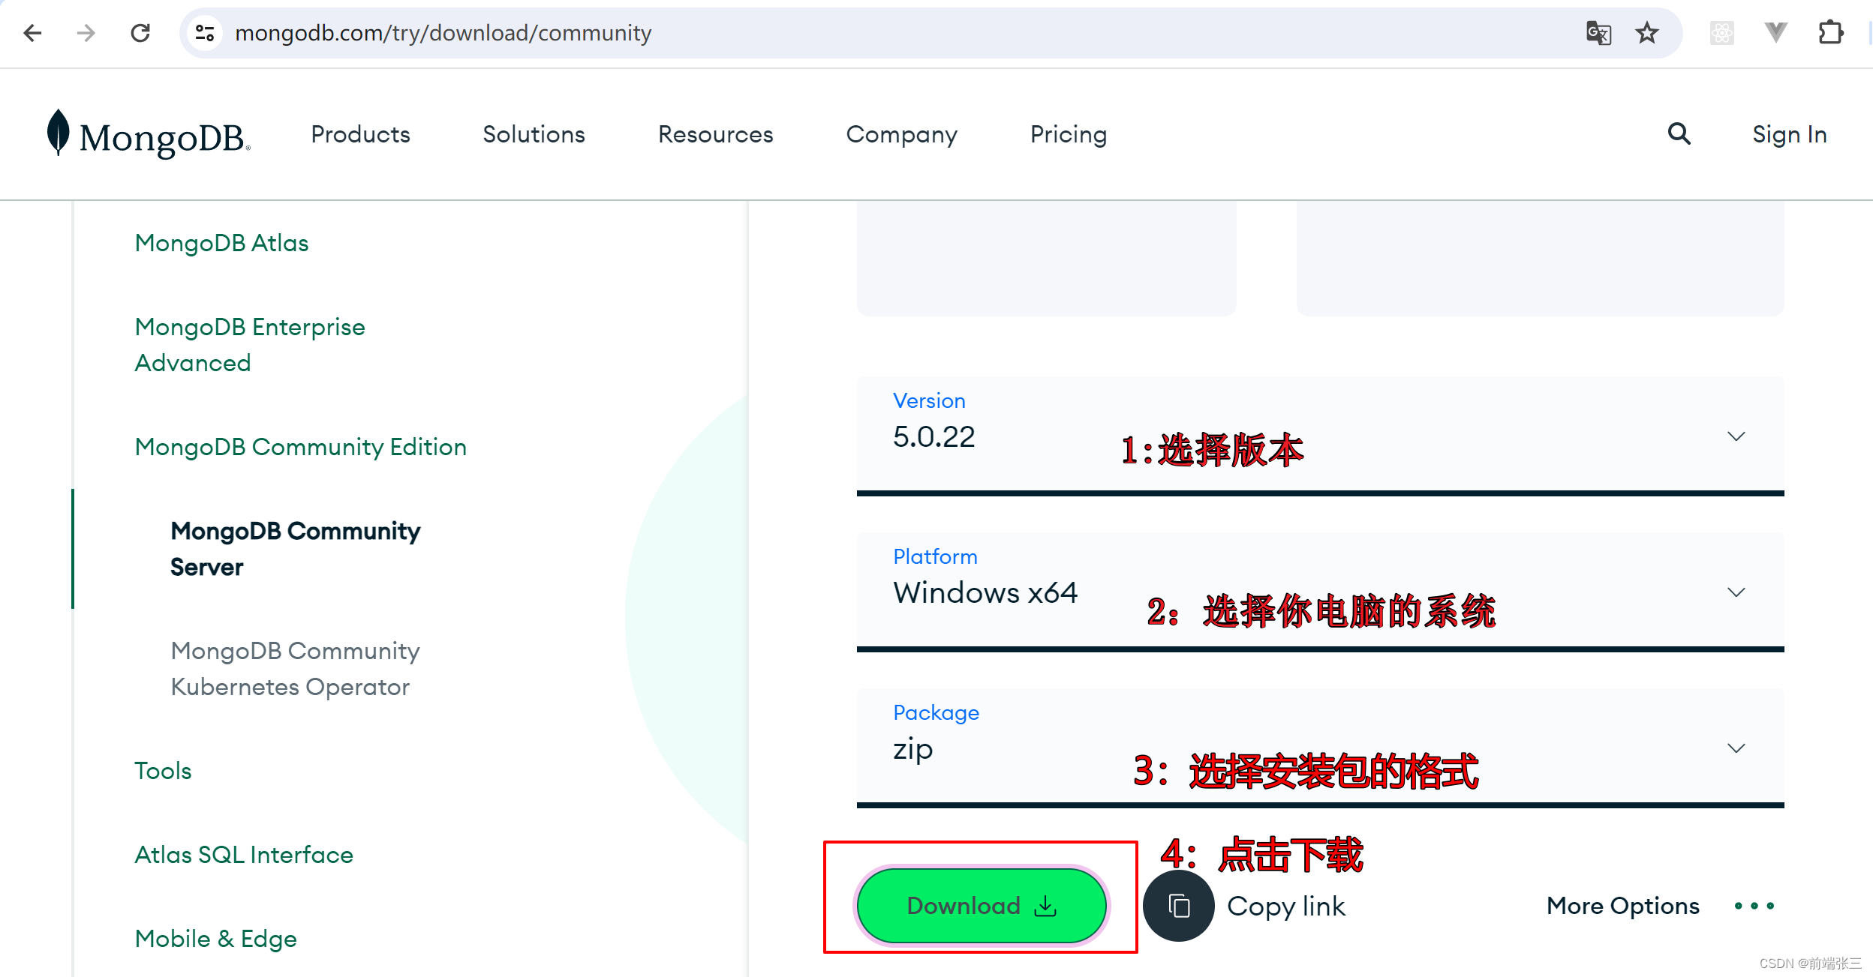The width and height of the screenshot is (1873, 977).
Task: Open the browser extensions puzzle icon
Action: coord(1831,33)
